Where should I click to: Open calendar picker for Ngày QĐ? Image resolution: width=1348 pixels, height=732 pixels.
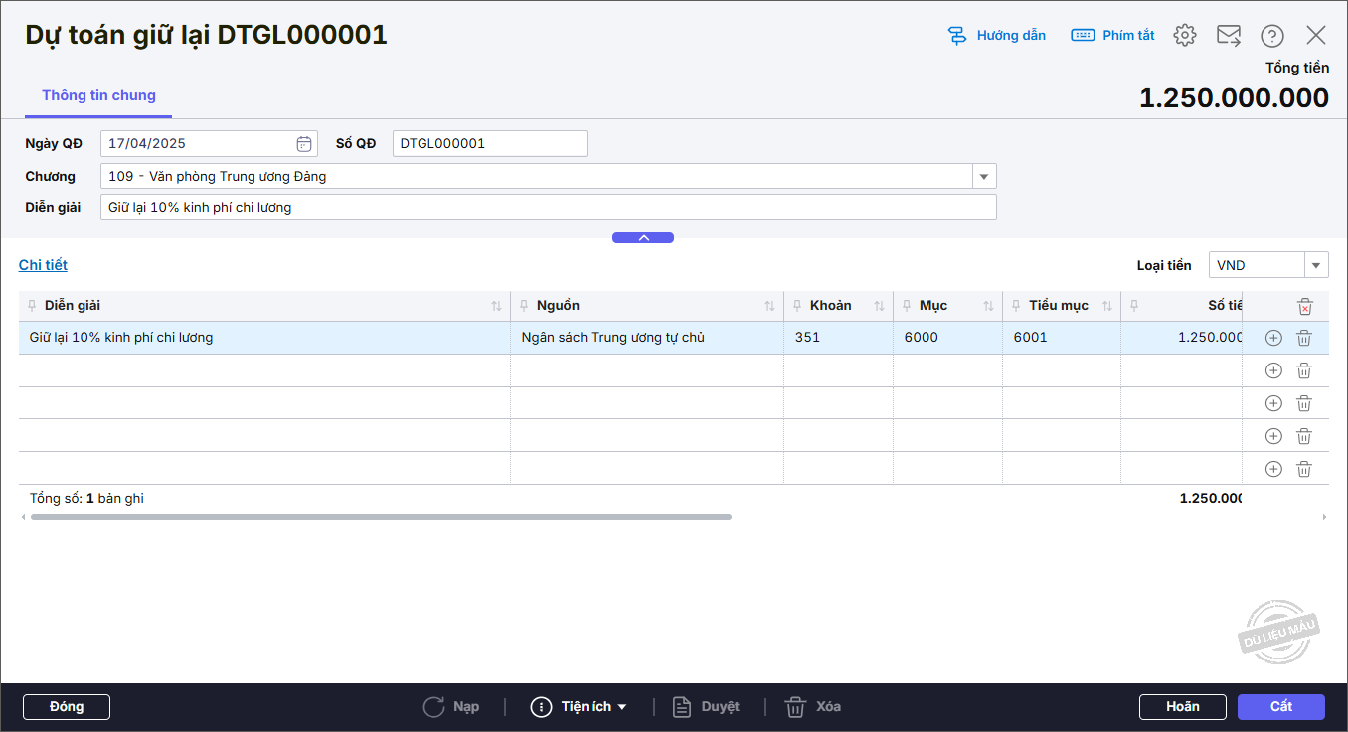click(304, 144)
